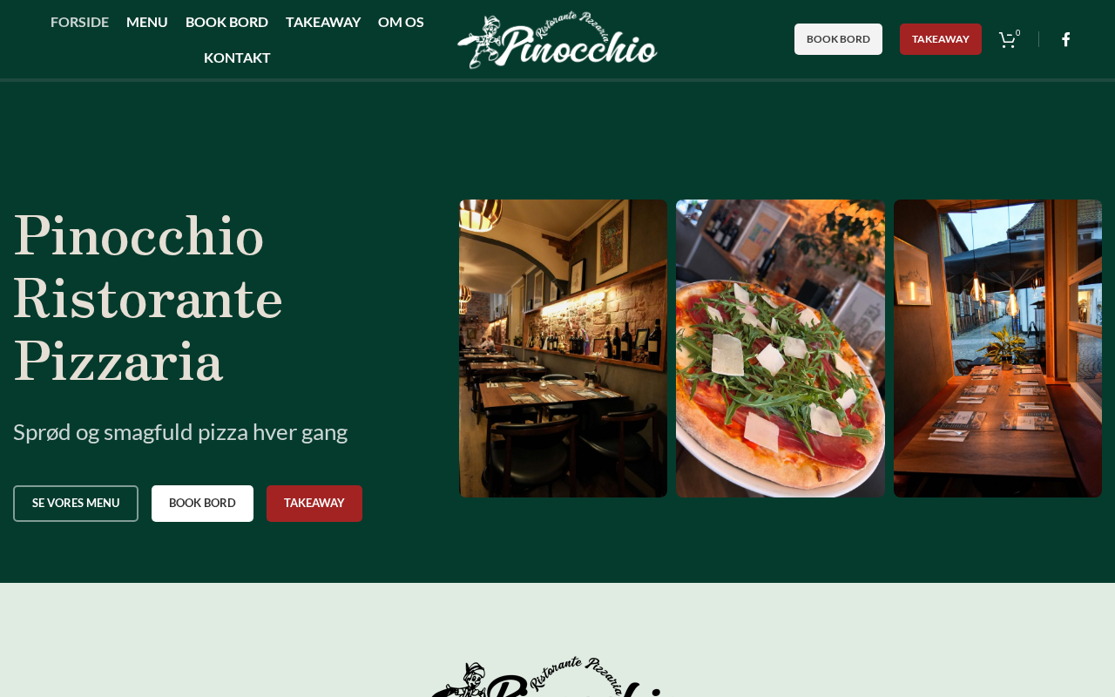Open the Facebook page icon
This screenshot has width=1115, height=697.
coord(1065,39)
